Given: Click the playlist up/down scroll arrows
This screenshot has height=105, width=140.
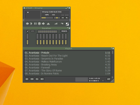Looking at the screenshot, I should (x=113, y=77).
